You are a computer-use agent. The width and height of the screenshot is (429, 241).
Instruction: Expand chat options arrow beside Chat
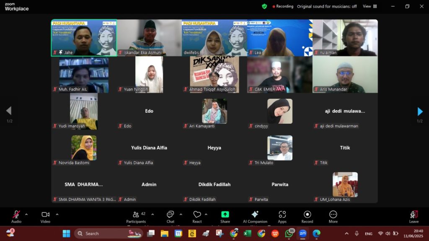coord(181,215)
